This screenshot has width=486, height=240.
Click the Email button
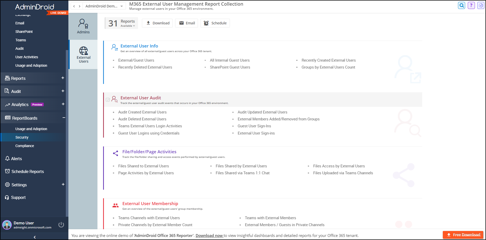186,23
